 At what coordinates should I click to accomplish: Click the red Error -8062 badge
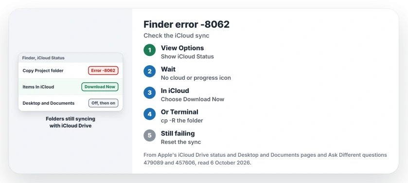tap(103, 71)
